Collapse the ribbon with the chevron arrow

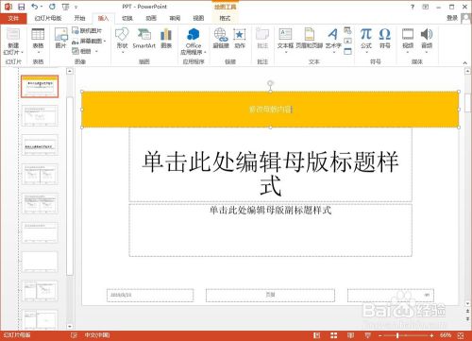464,62
